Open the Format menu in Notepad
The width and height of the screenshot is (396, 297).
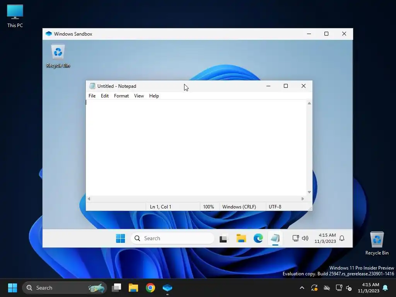point(121,96)
